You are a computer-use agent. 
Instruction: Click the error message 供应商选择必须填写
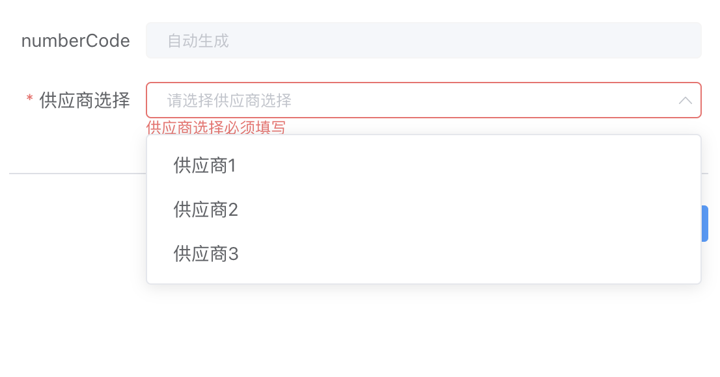tap(216, 127)
